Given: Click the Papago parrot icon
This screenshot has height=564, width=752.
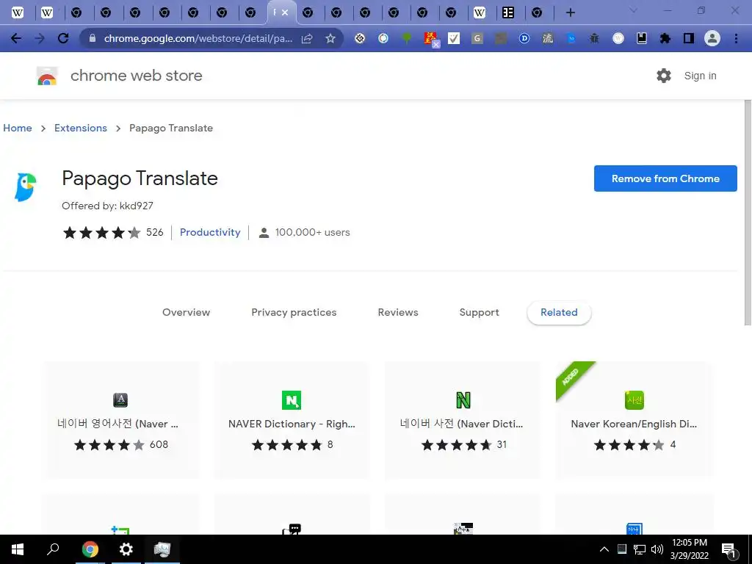Looking at the screenshot, I should tap(26, 187).
